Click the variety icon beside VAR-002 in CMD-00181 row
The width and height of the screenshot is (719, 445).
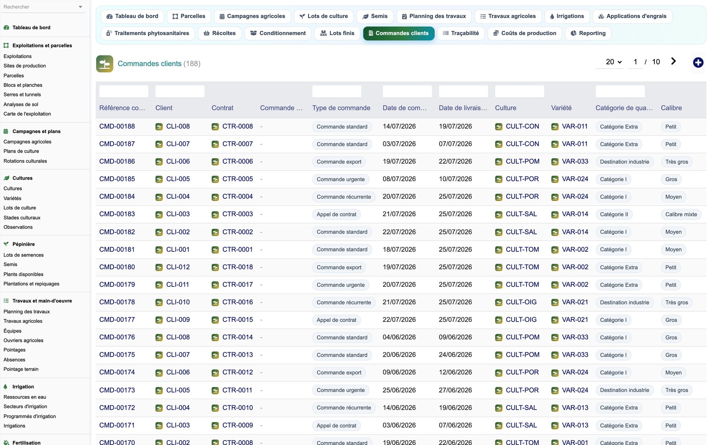555,250
